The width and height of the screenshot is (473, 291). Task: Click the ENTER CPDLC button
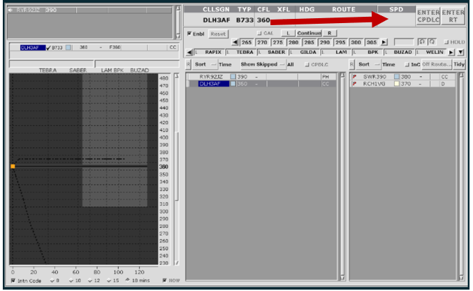(428, 16)
